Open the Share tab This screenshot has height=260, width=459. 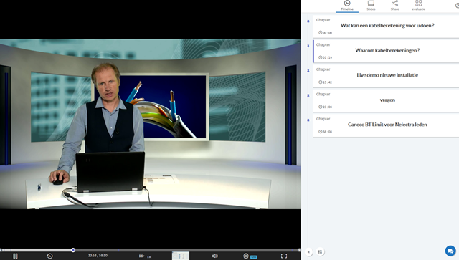394,6
